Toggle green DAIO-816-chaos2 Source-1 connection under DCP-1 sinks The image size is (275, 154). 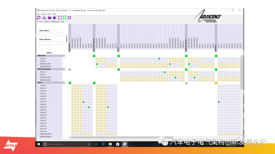click(x=164, y=72)
